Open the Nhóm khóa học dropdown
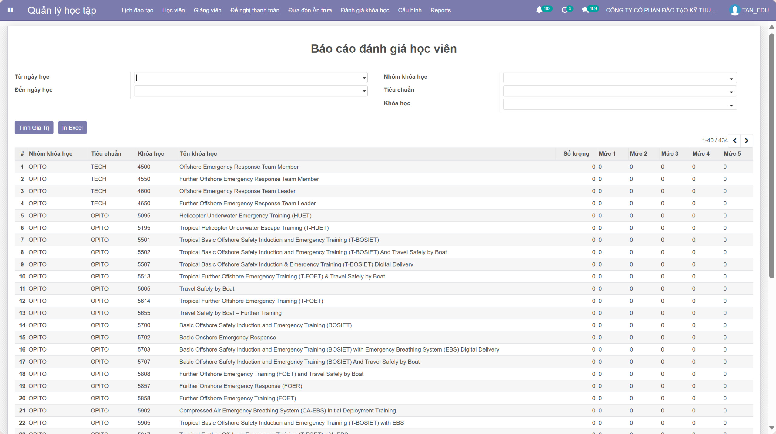The height and width of the screenshot is (434, 776). [x=731, y=79]
